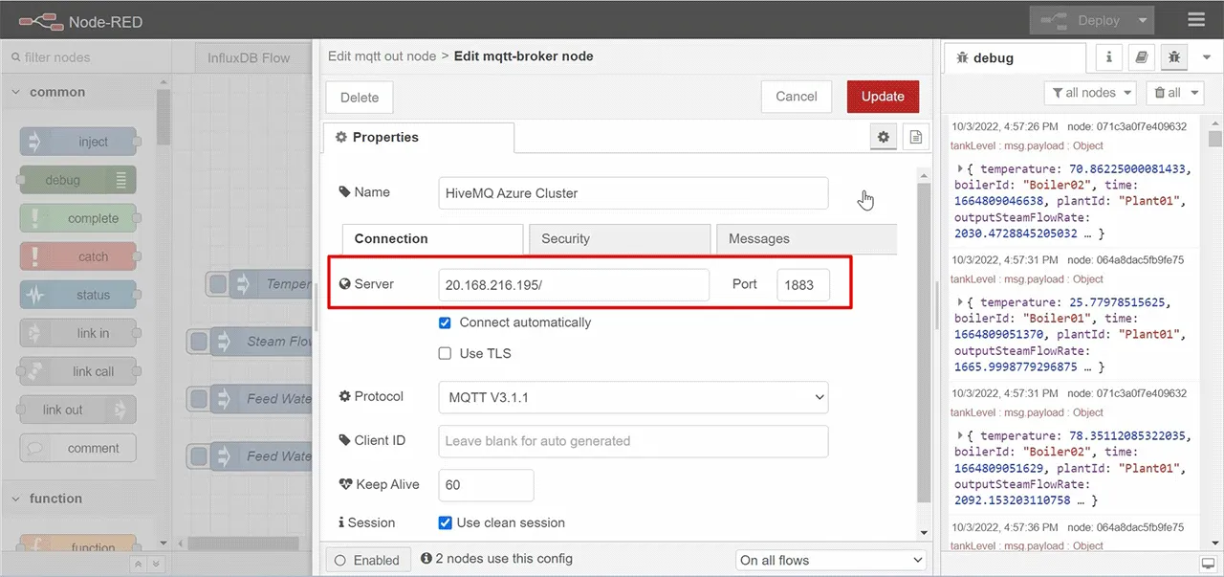Select the comment node in palette
This screenshot has width=1224, height=577.
(78, 448)
